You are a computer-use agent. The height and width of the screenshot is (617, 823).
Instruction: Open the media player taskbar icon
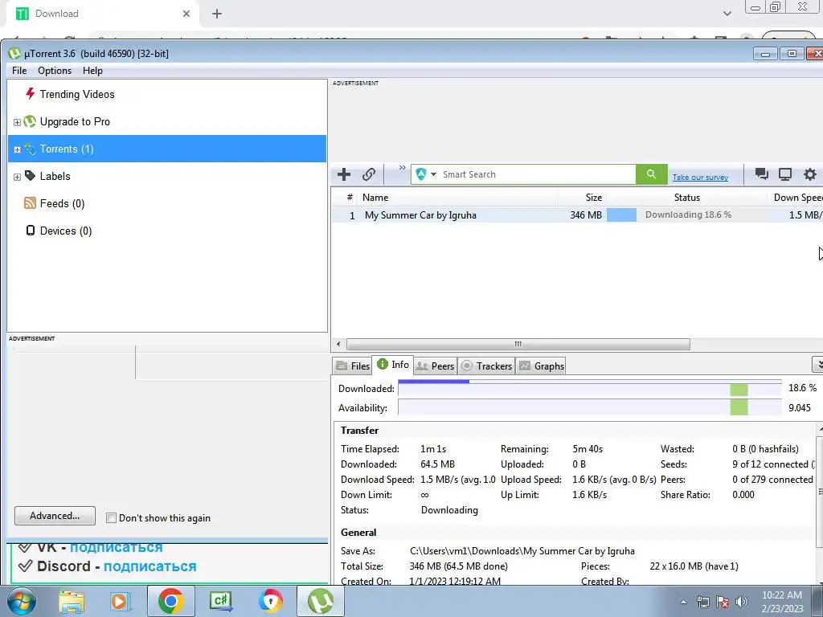[x=119, y=602]
